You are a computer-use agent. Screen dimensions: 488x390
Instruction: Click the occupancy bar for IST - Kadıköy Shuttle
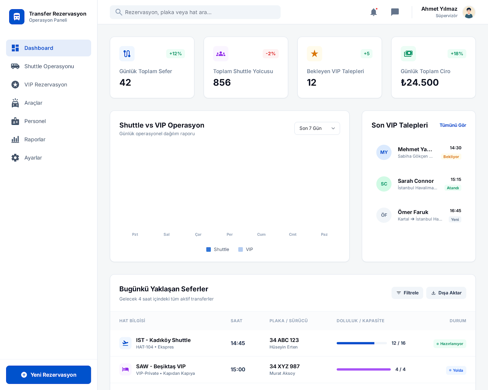click(x=361, y=343)
